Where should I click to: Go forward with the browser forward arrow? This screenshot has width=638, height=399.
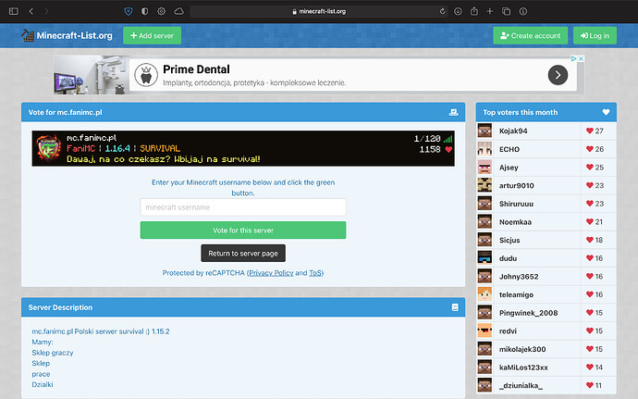[x=46, y=11]
